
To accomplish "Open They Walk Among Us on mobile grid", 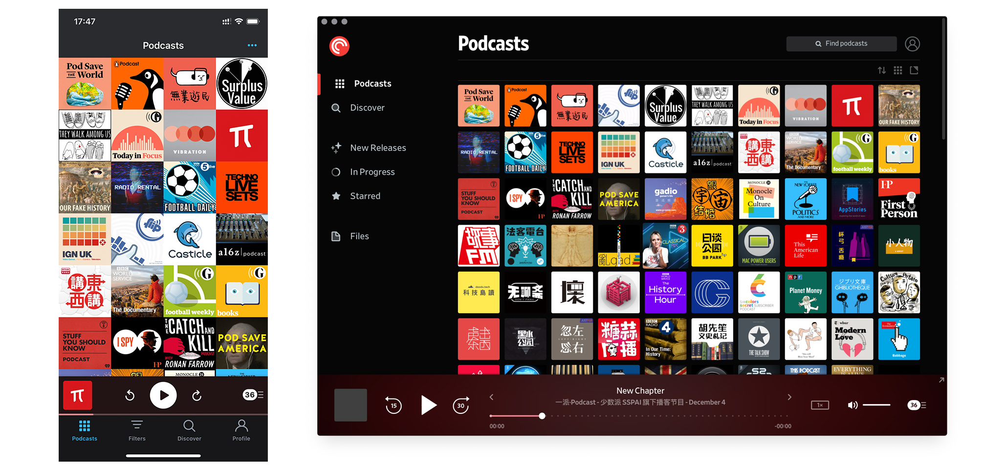I will click(x=85, y=135).
